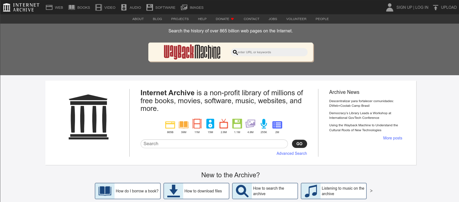
Task: Click the search magnifier card icon
Action: click(x=242, y=191)
